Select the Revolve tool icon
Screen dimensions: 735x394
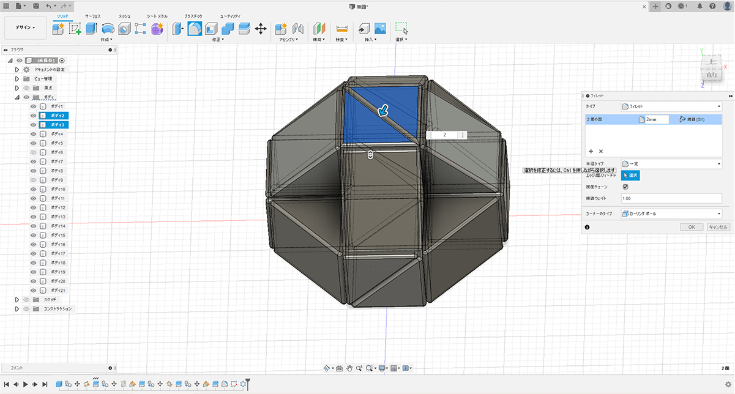click(108, 28)
